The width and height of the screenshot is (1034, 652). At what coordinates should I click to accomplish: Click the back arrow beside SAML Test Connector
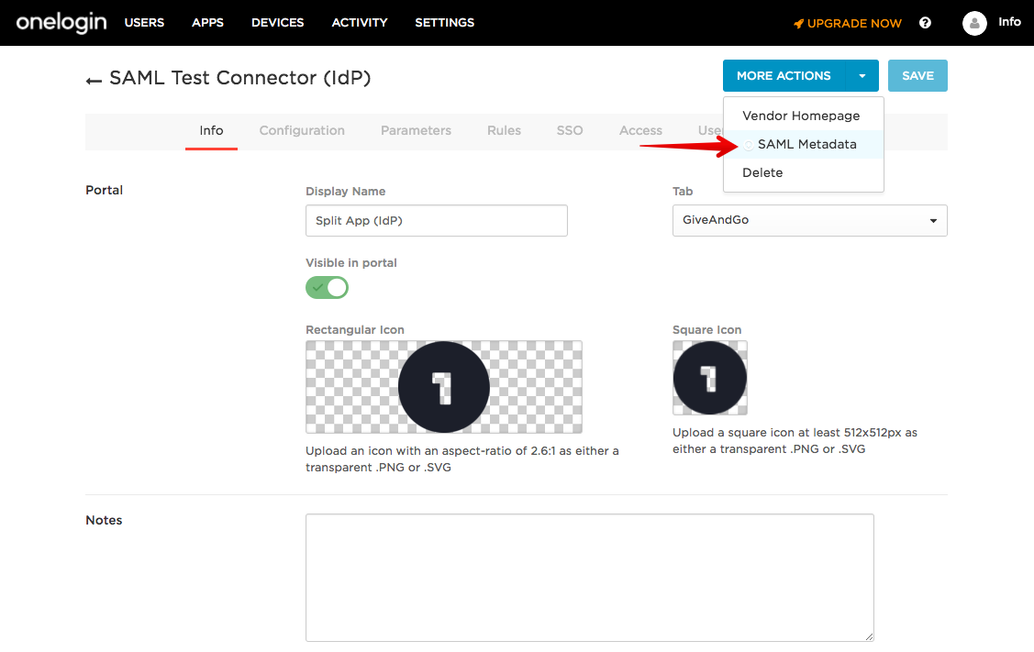[x=94, y=81]
